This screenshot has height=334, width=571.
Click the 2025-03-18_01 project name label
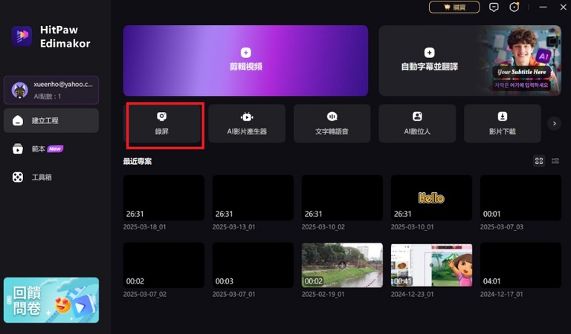click(x=144, y=227)
